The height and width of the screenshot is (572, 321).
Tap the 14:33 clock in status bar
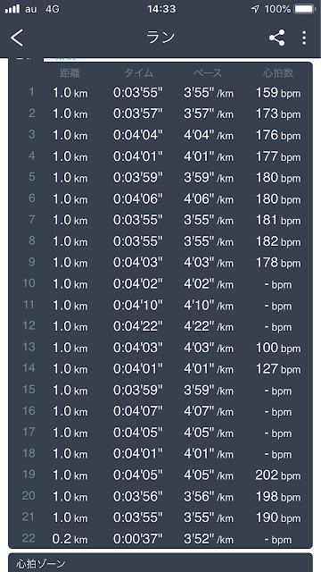pos(161,9)
